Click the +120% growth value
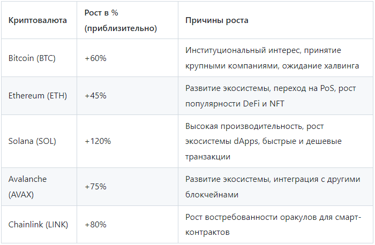The image size is (375, 245). click(x=97, y=141)
